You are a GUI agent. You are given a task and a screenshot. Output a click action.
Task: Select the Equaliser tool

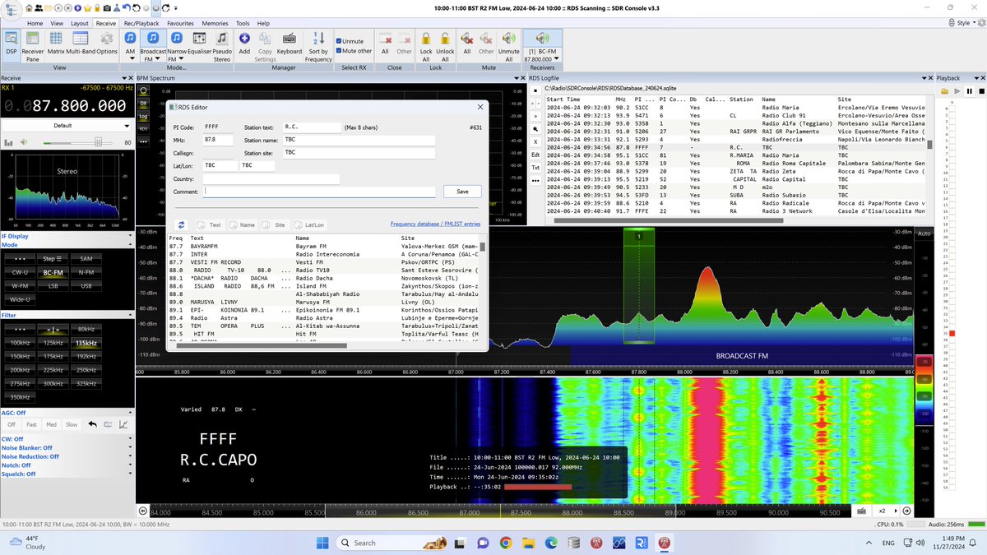coord(201,45)
